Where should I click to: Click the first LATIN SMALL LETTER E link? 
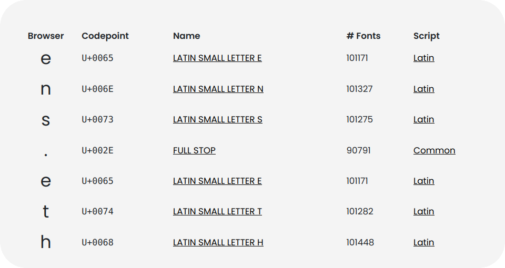tap(217, 58)
